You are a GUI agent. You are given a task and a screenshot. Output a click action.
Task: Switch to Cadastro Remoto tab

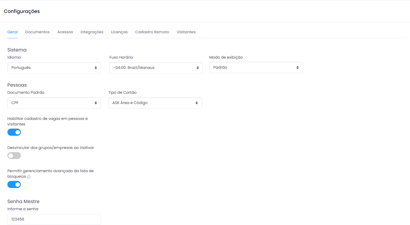[x=152, y=32]
